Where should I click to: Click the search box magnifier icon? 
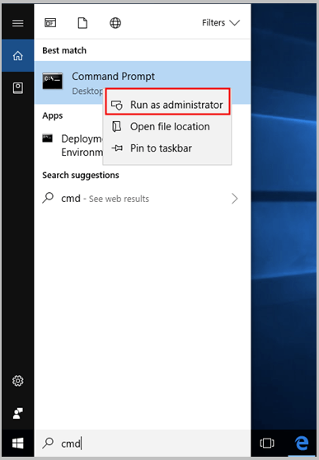click(48, 443)
